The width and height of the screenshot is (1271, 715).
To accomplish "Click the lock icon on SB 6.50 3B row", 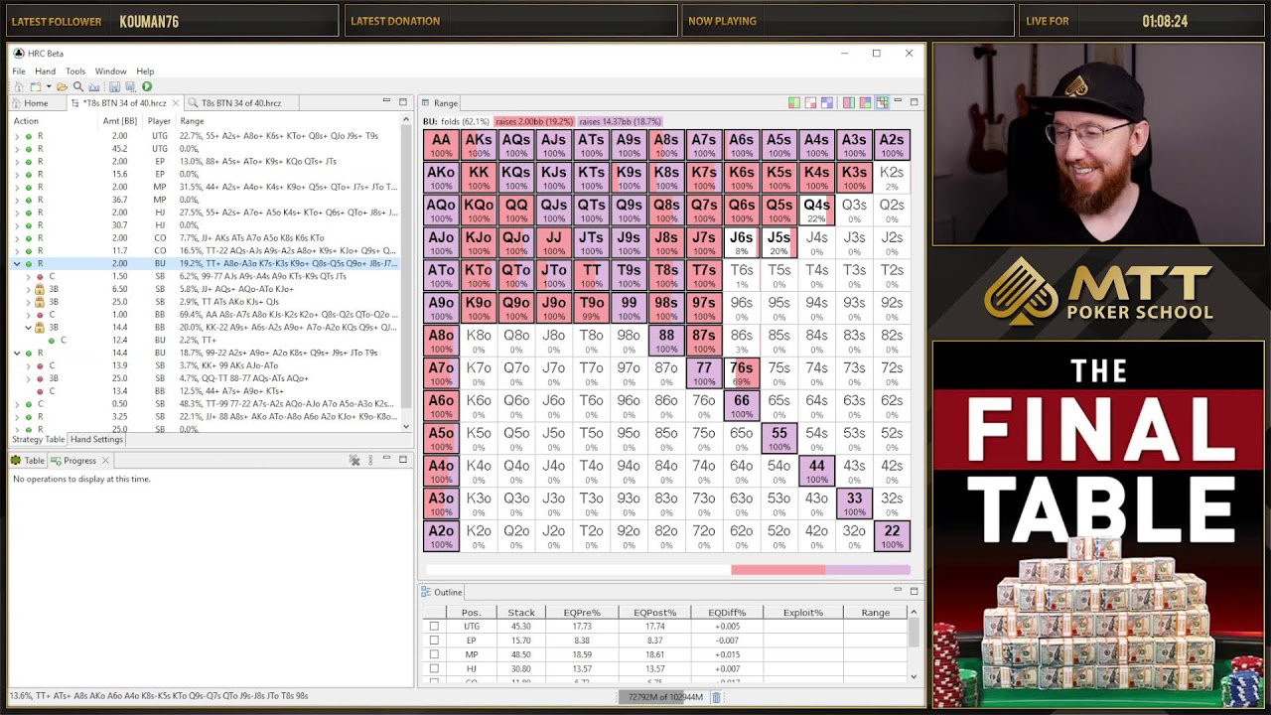I will [x=40, y=289].
